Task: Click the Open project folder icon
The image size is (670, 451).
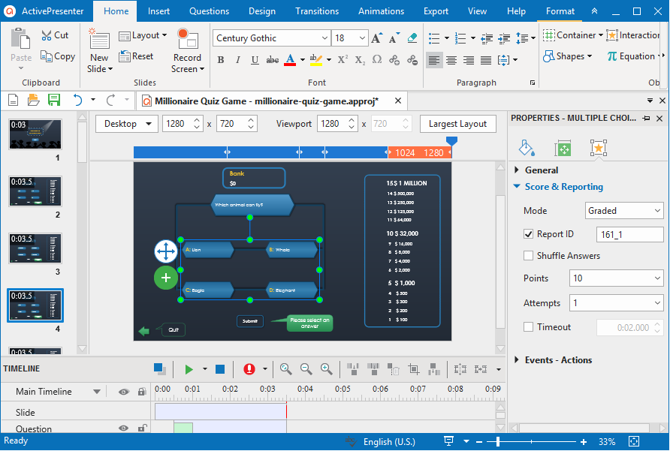Action: tap(33, 100)
